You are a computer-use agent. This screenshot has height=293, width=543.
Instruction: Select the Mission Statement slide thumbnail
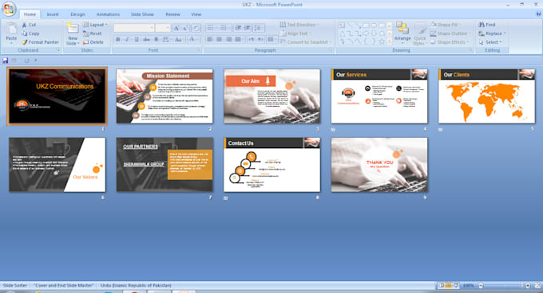point(164,96)
